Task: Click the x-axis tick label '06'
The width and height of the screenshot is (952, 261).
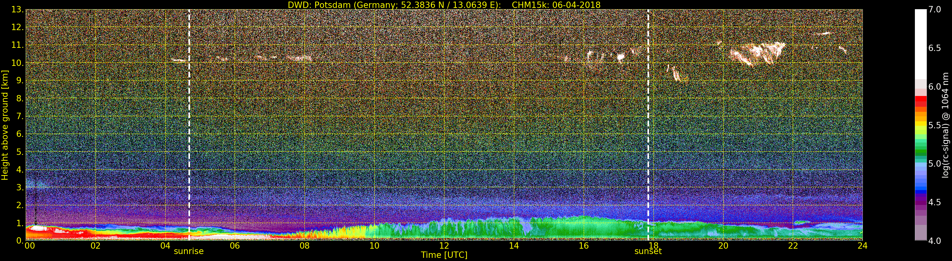Action: tap(235, 246)
